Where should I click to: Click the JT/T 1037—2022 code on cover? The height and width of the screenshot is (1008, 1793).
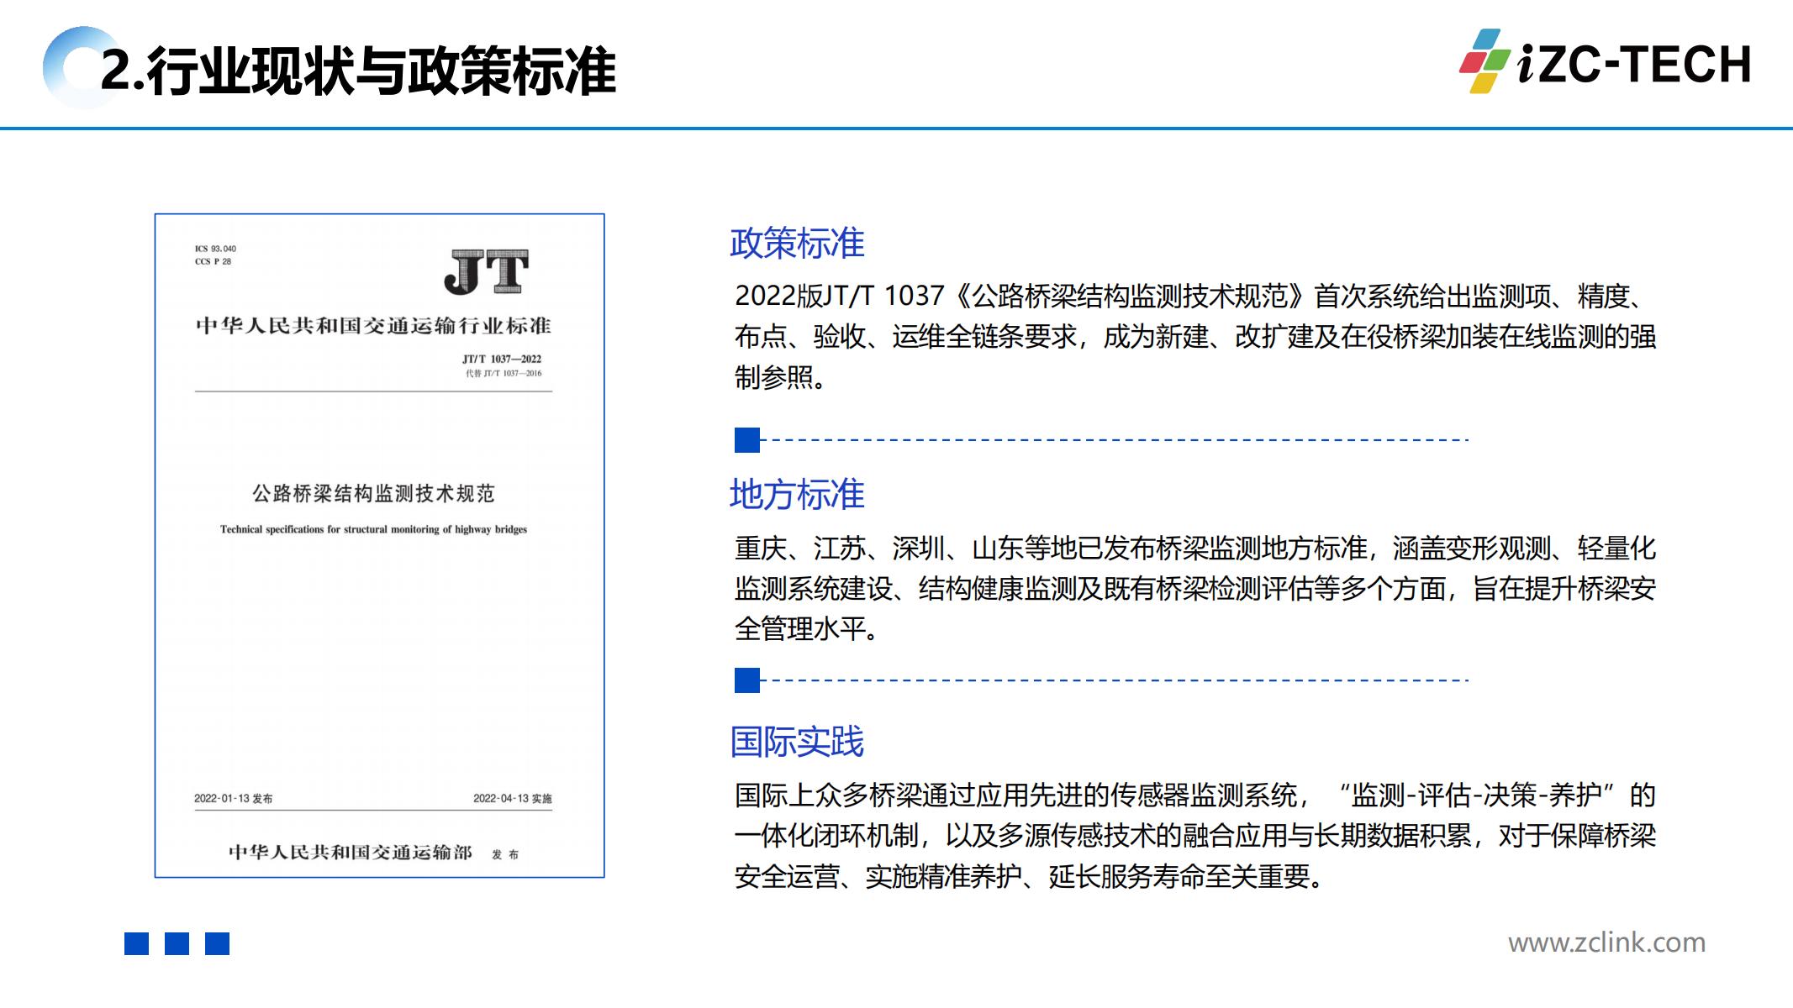[501, 359]
